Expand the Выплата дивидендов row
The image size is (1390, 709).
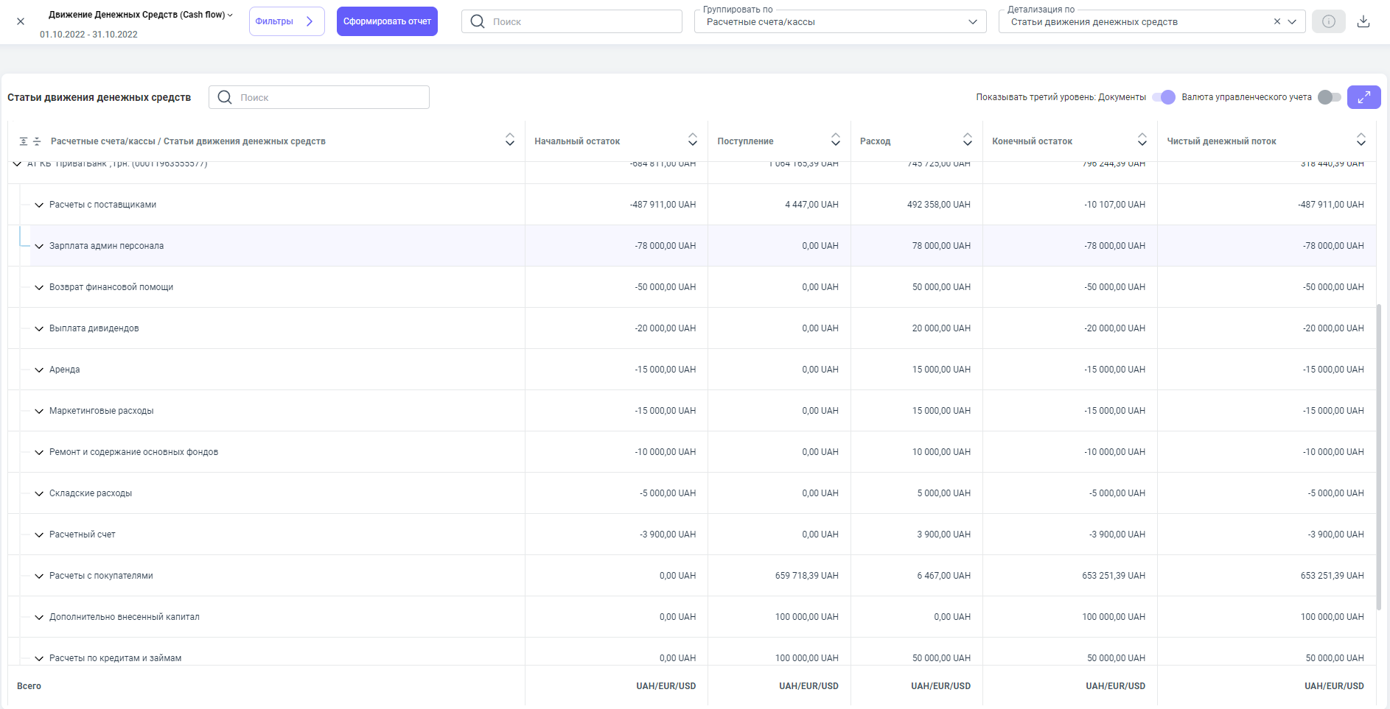(x=39, y=328)
